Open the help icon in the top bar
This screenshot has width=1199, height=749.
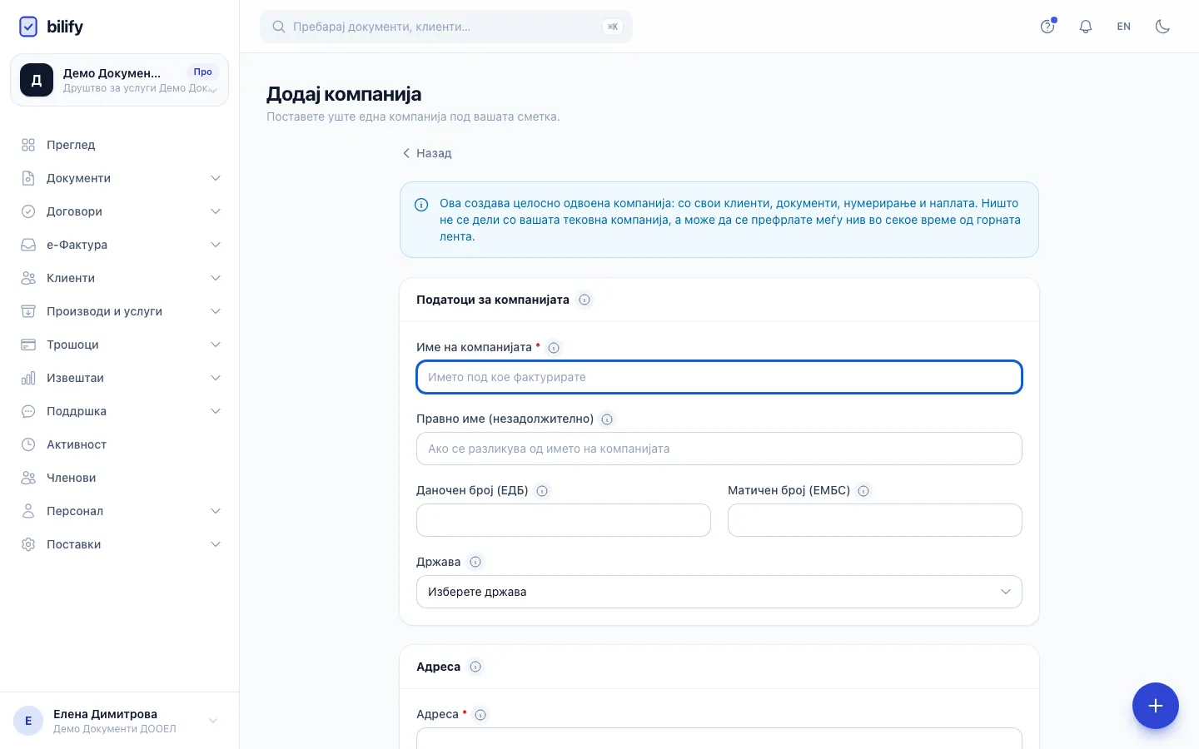(x=1047, y=27)
